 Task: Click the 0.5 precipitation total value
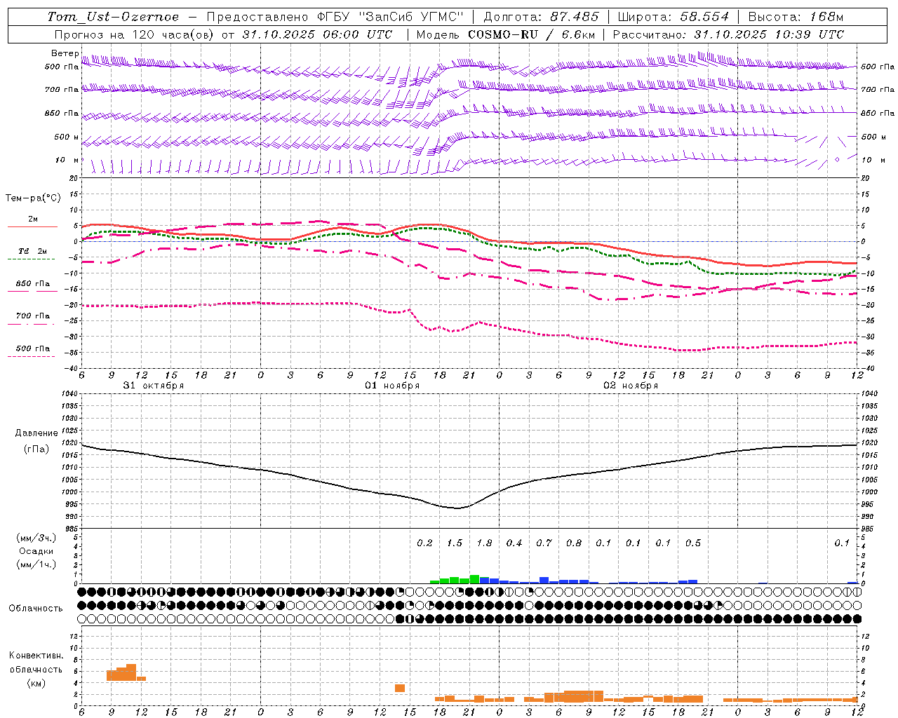coord(693,543)
